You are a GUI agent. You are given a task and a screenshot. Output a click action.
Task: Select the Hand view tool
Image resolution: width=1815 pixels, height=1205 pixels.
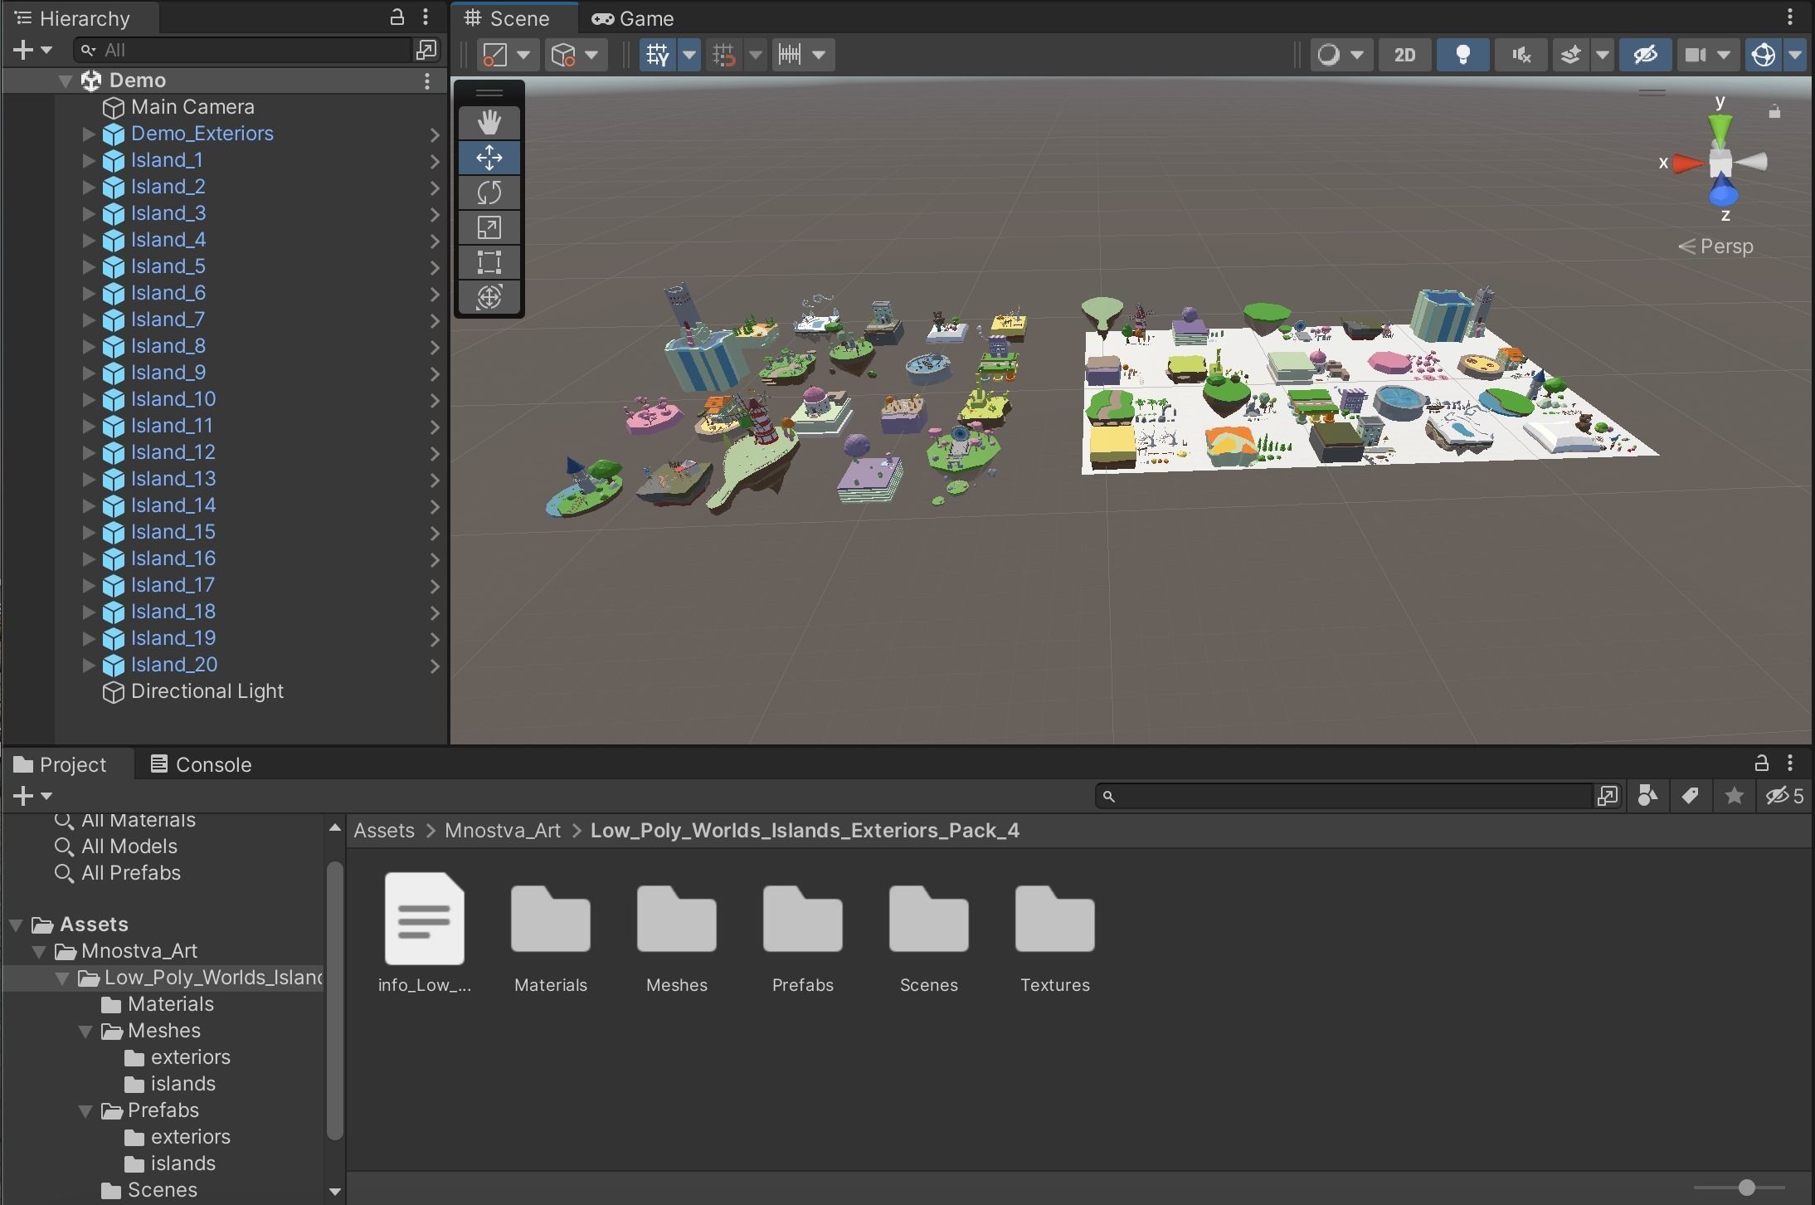click(489, 123)
